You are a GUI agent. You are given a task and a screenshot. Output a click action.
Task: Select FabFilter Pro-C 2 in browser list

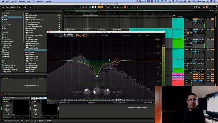coord(33,61)
